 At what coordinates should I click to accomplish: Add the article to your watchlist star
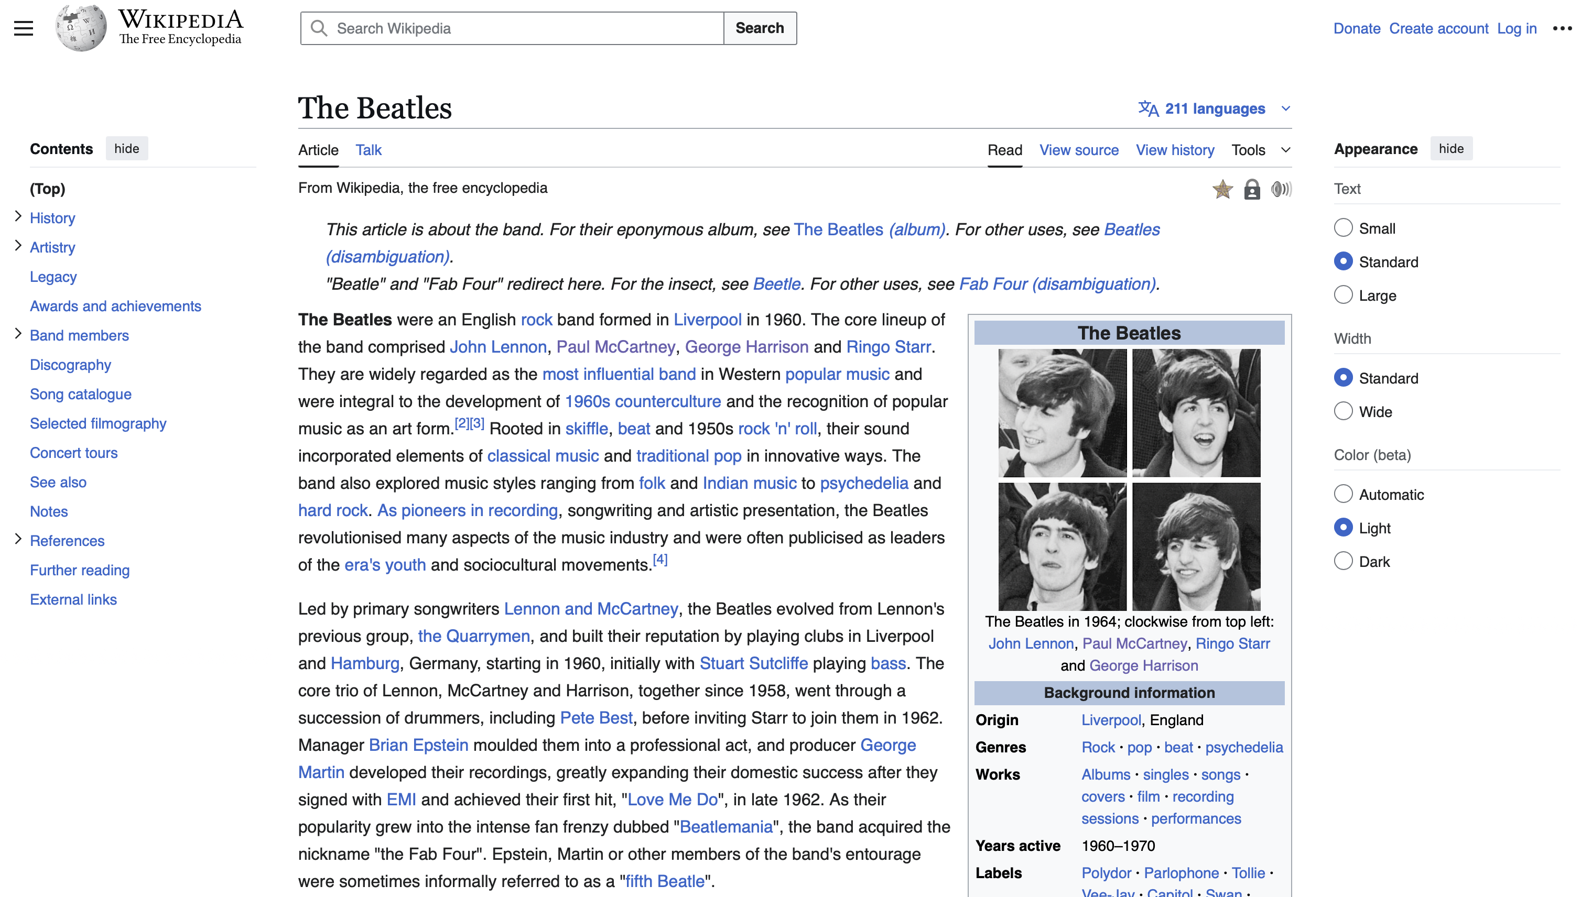click(1222, 190)
